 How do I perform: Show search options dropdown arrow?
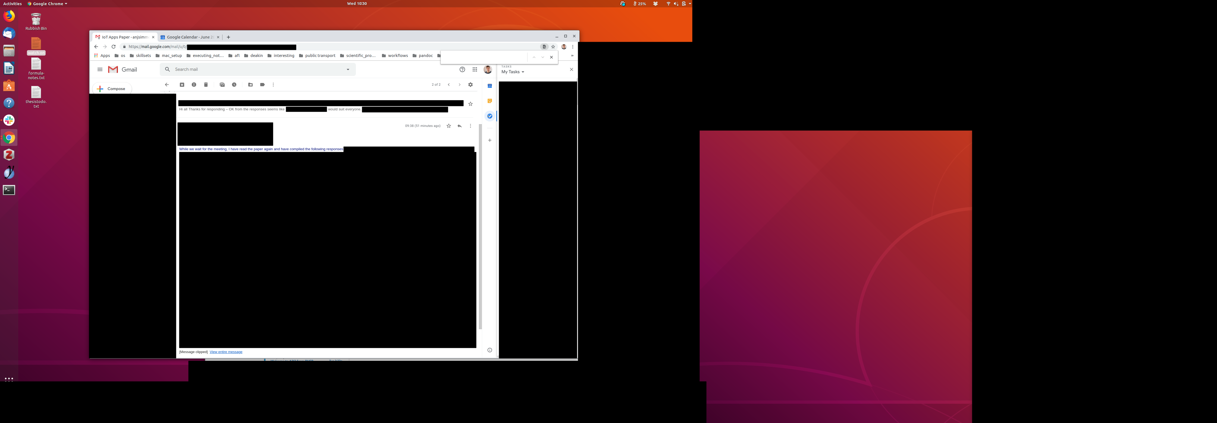click(348, 69)
